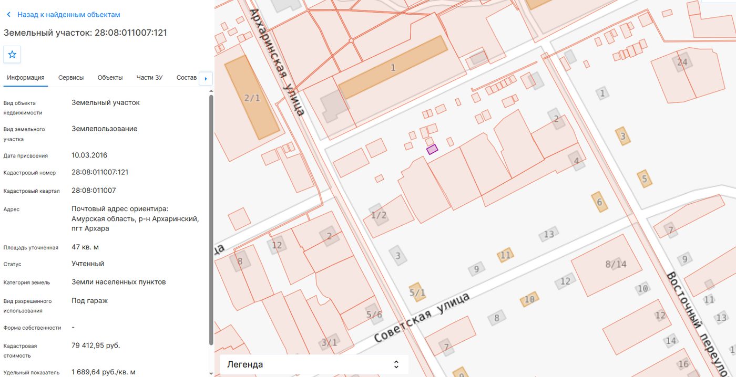Image resolution: width=736 pixels, height=377 pixels.
Task: Click building marker 24 on the map
Action: [x=682, y=62]
